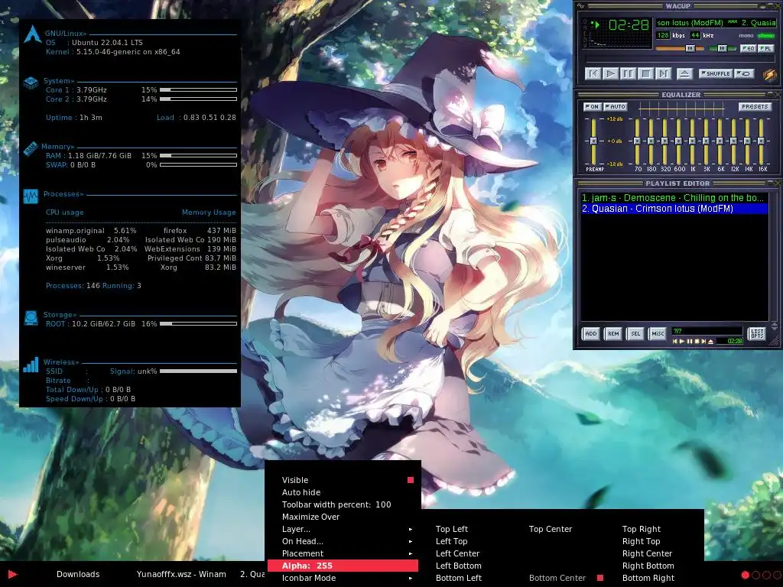Adjust the PREAMP slider
This screenshot has height=587, width=783.
(593, 141)
